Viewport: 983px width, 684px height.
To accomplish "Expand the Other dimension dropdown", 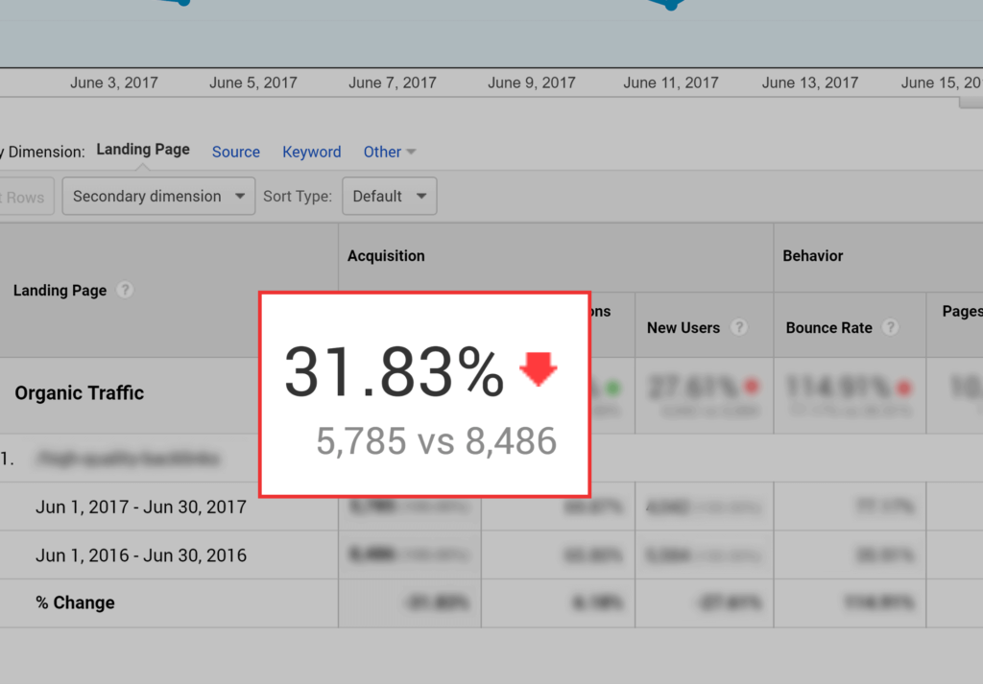I will point(388,152).
